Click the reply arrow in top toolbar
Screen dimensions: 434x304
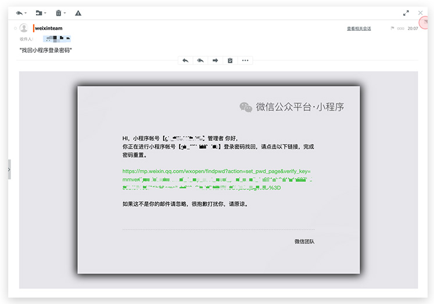[x=19, y=13]
